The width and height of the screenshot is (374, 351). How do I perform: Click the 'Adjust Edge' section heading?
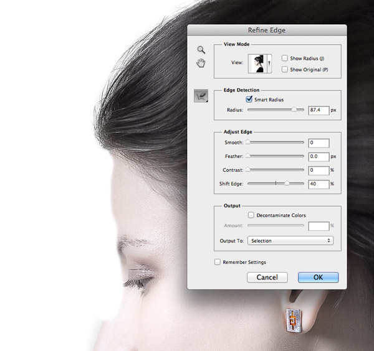pyautogui.click(x=238, y=132)
